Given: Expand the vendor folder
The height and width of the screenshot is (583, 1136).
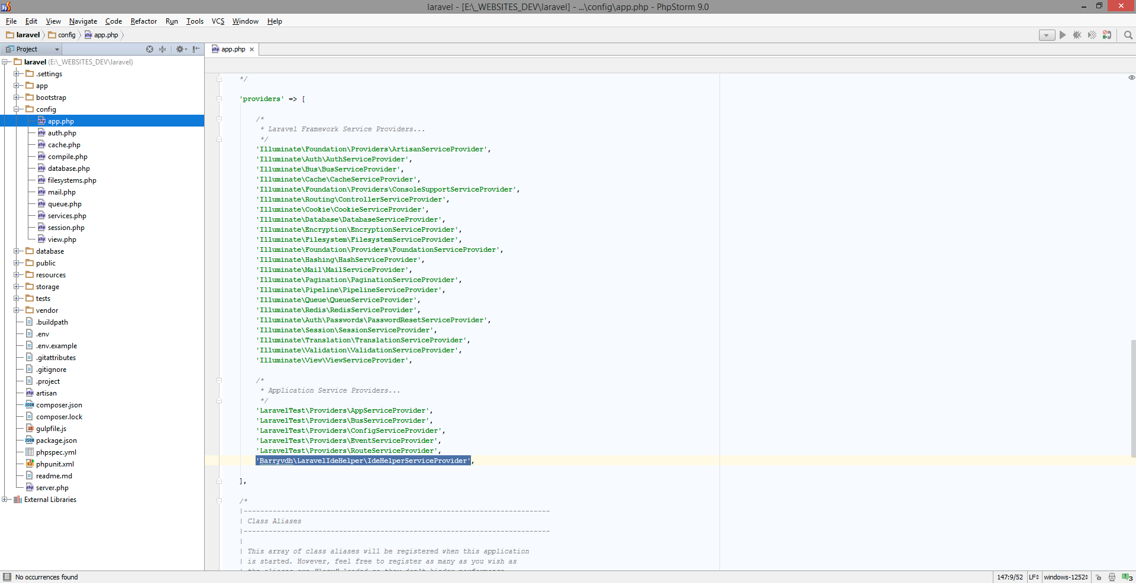Looking at the screenshot, I should [17, 310].
